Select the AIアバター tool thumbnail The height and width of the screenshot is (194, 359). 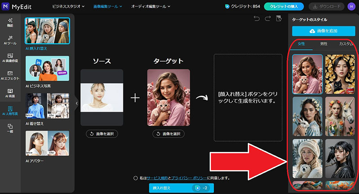[x=47, y=143]
